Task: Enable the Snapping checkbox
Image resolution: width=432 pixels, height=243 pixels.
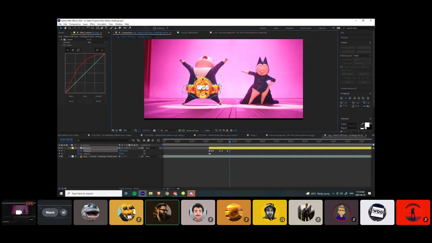Action: (155, 28)
